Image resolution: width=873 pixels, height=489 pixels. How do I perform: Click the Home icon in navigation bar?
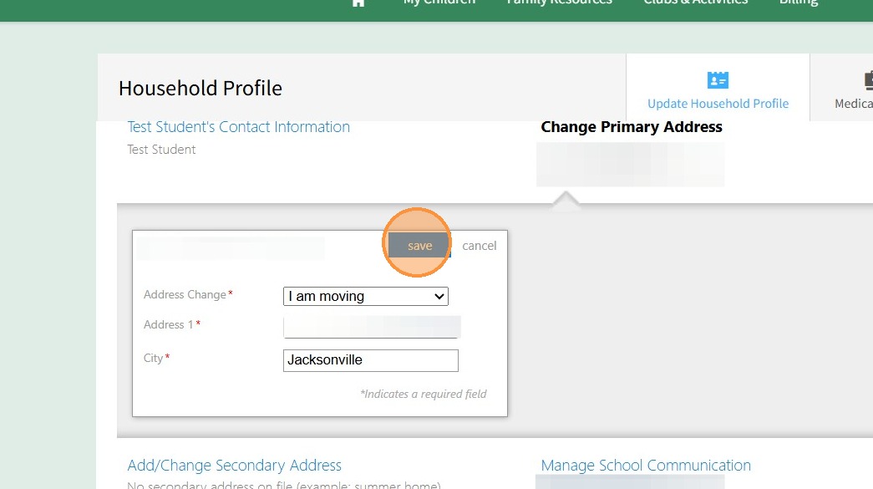[x=358, y=3]
